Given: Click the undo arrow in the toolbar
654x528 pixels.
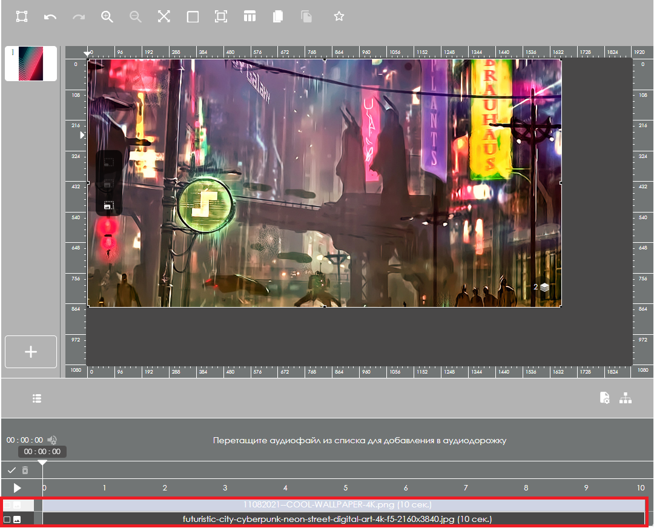Looking at the screenshot, I should (x=50, y=17).
